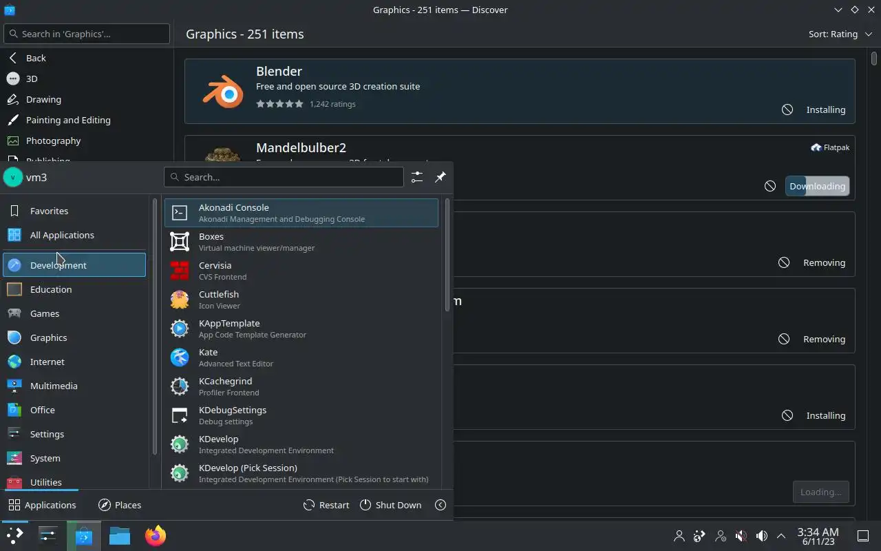Open KAppTemplate app generator
This screenshot has width=881, height=551.
[x=301, y=329]
